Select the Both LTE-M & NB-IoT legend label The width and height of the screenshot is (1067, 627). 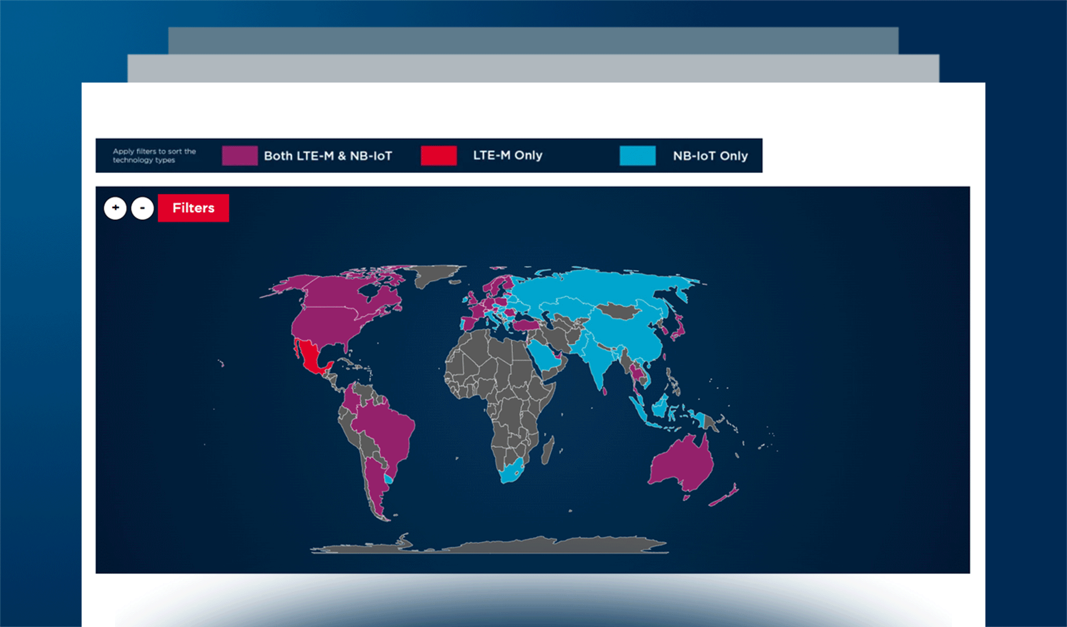328,156
